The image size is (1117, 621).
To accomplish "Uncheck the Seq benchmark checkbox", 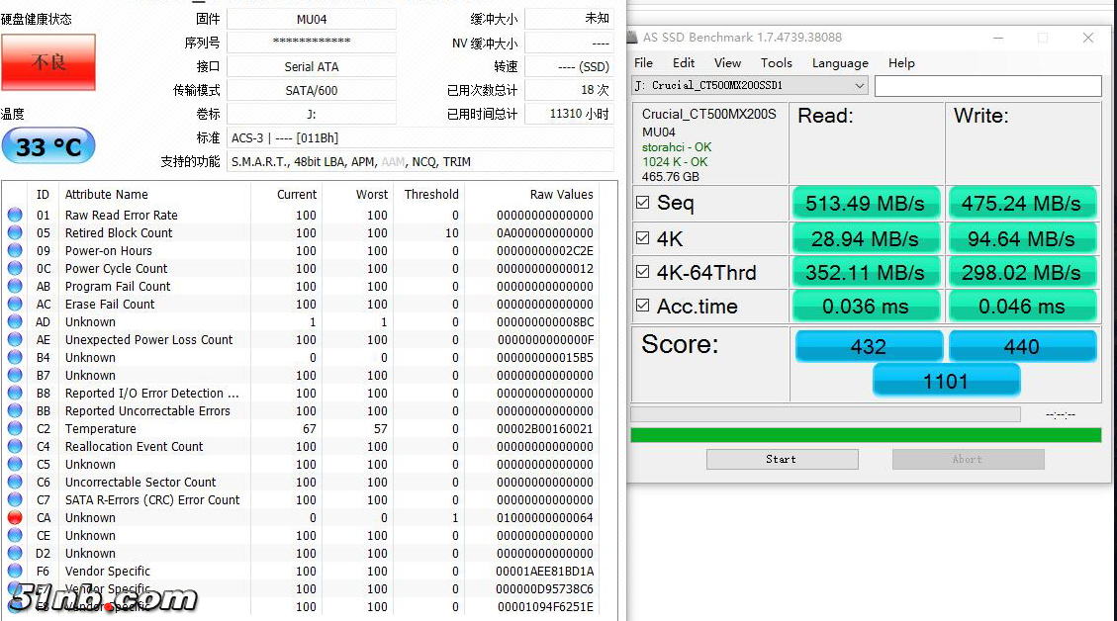I will tap(642, 203).
